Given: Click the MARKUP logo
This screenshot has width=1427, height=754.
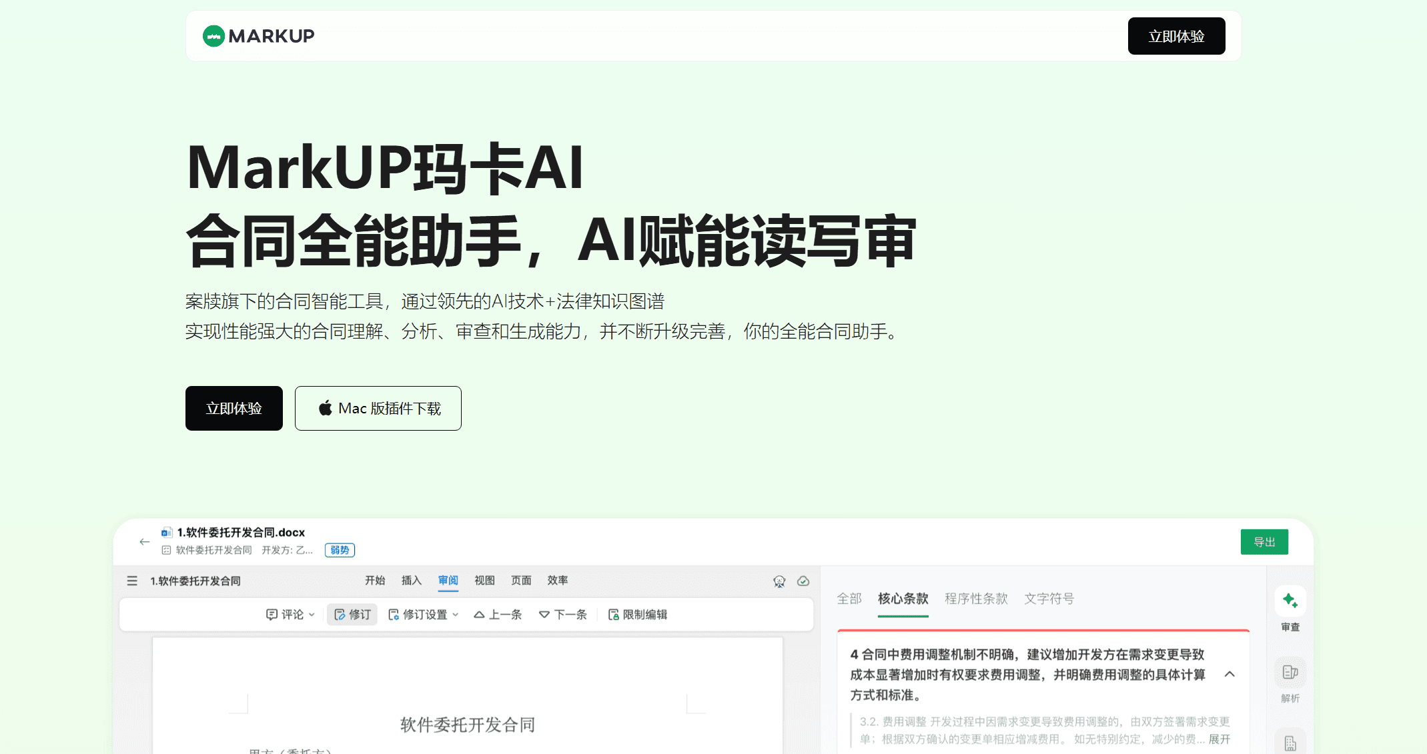Looking at the screenshot, I should (258, 36).
